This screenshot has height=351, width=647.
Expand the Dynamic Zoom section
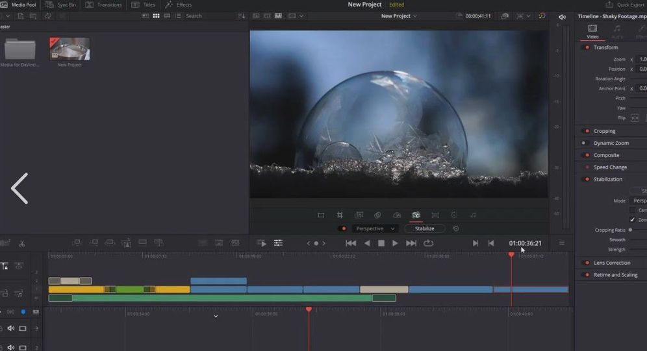coord(611,143)
